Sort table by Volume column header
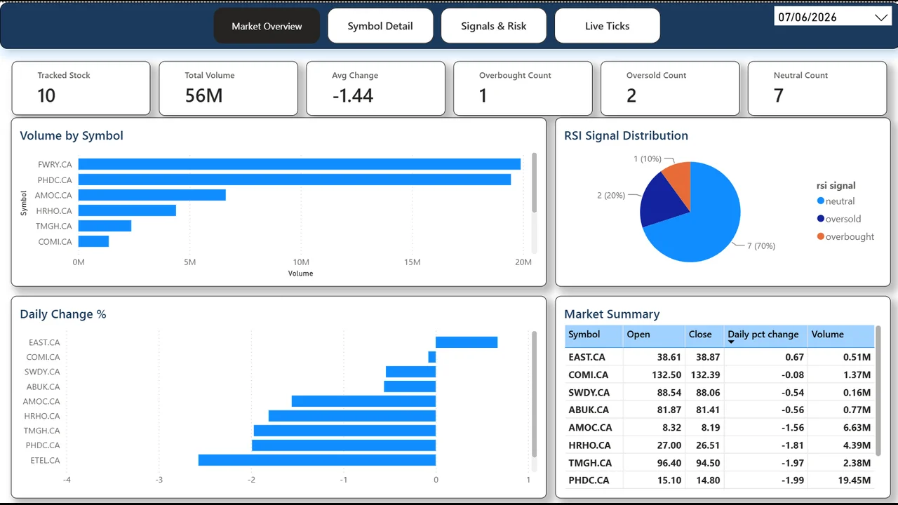This screenshot has width=898, height=505. [840, 336]
